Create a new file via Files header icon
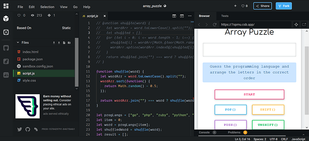Image resolution: width=309 pixels, height=141 pixels. point(64,43)
